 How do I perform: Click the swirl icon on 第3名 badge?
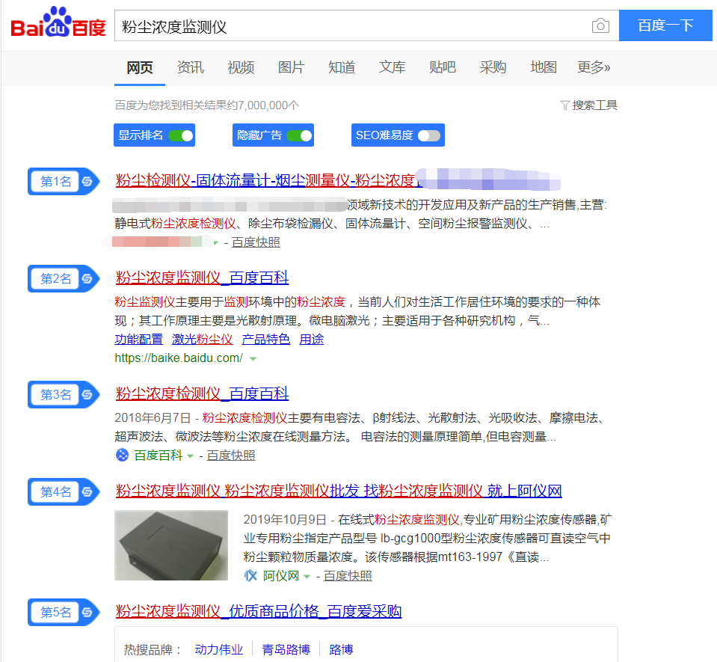(x=87, y=394)
